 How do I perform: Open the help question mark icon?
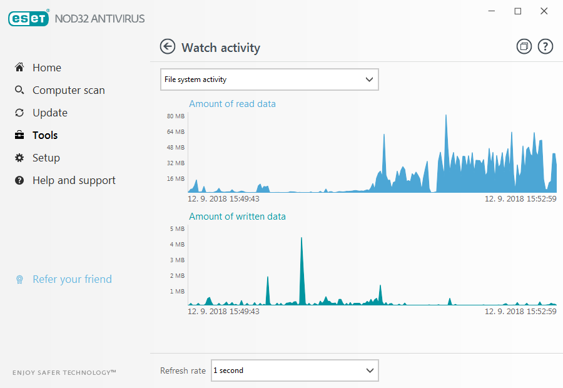[x=545, y=46]
